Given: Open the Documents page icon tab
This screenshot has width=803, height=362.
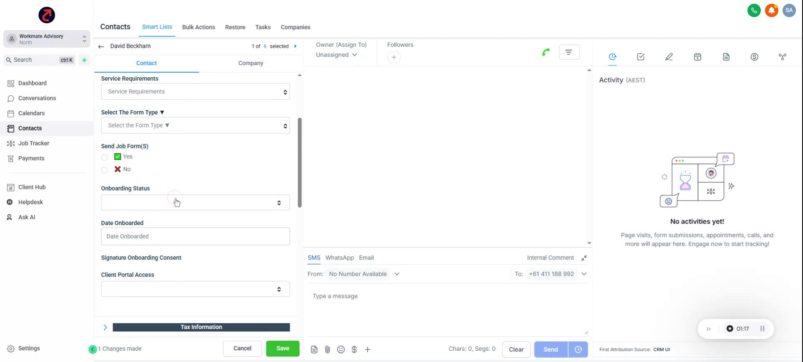Looking at the screenshot, I should [726, 57].
